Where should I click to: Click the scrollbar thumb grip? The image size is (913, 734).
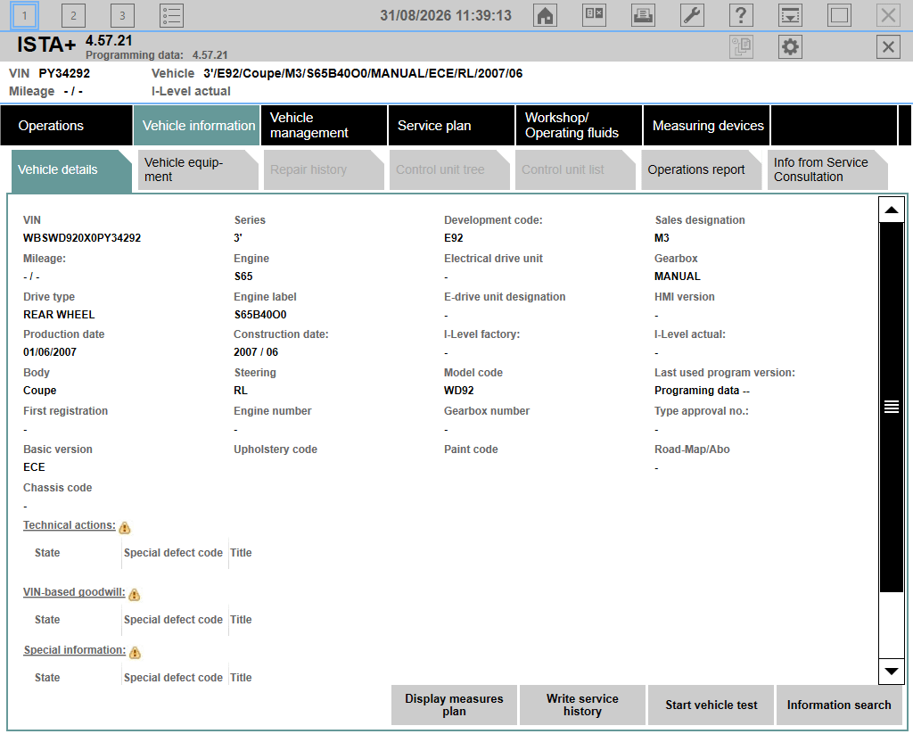(x=891, y=407)
